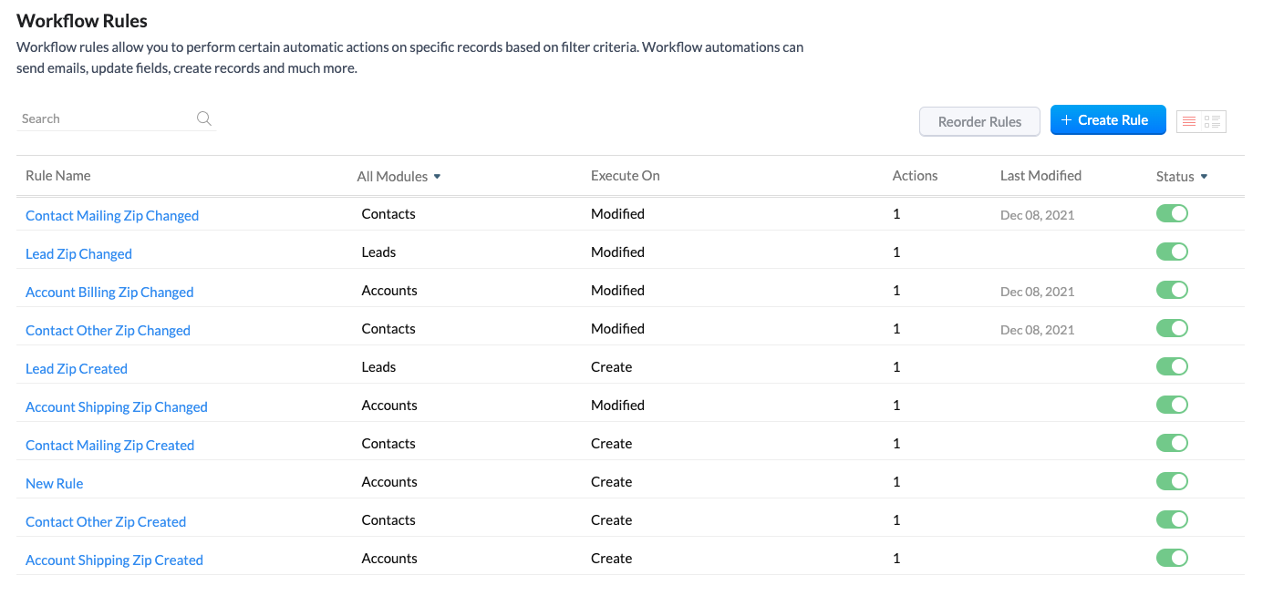1263x596 pixels.
Task: Open the New Rule workflow link
Action: pos(55,484)
